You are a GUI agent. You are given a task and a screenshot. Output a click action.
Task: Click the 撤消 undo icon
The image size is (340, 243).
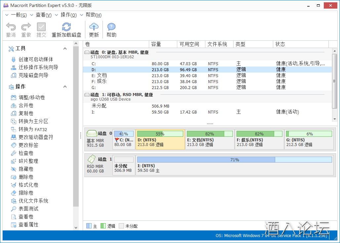[x=11, y=27]
